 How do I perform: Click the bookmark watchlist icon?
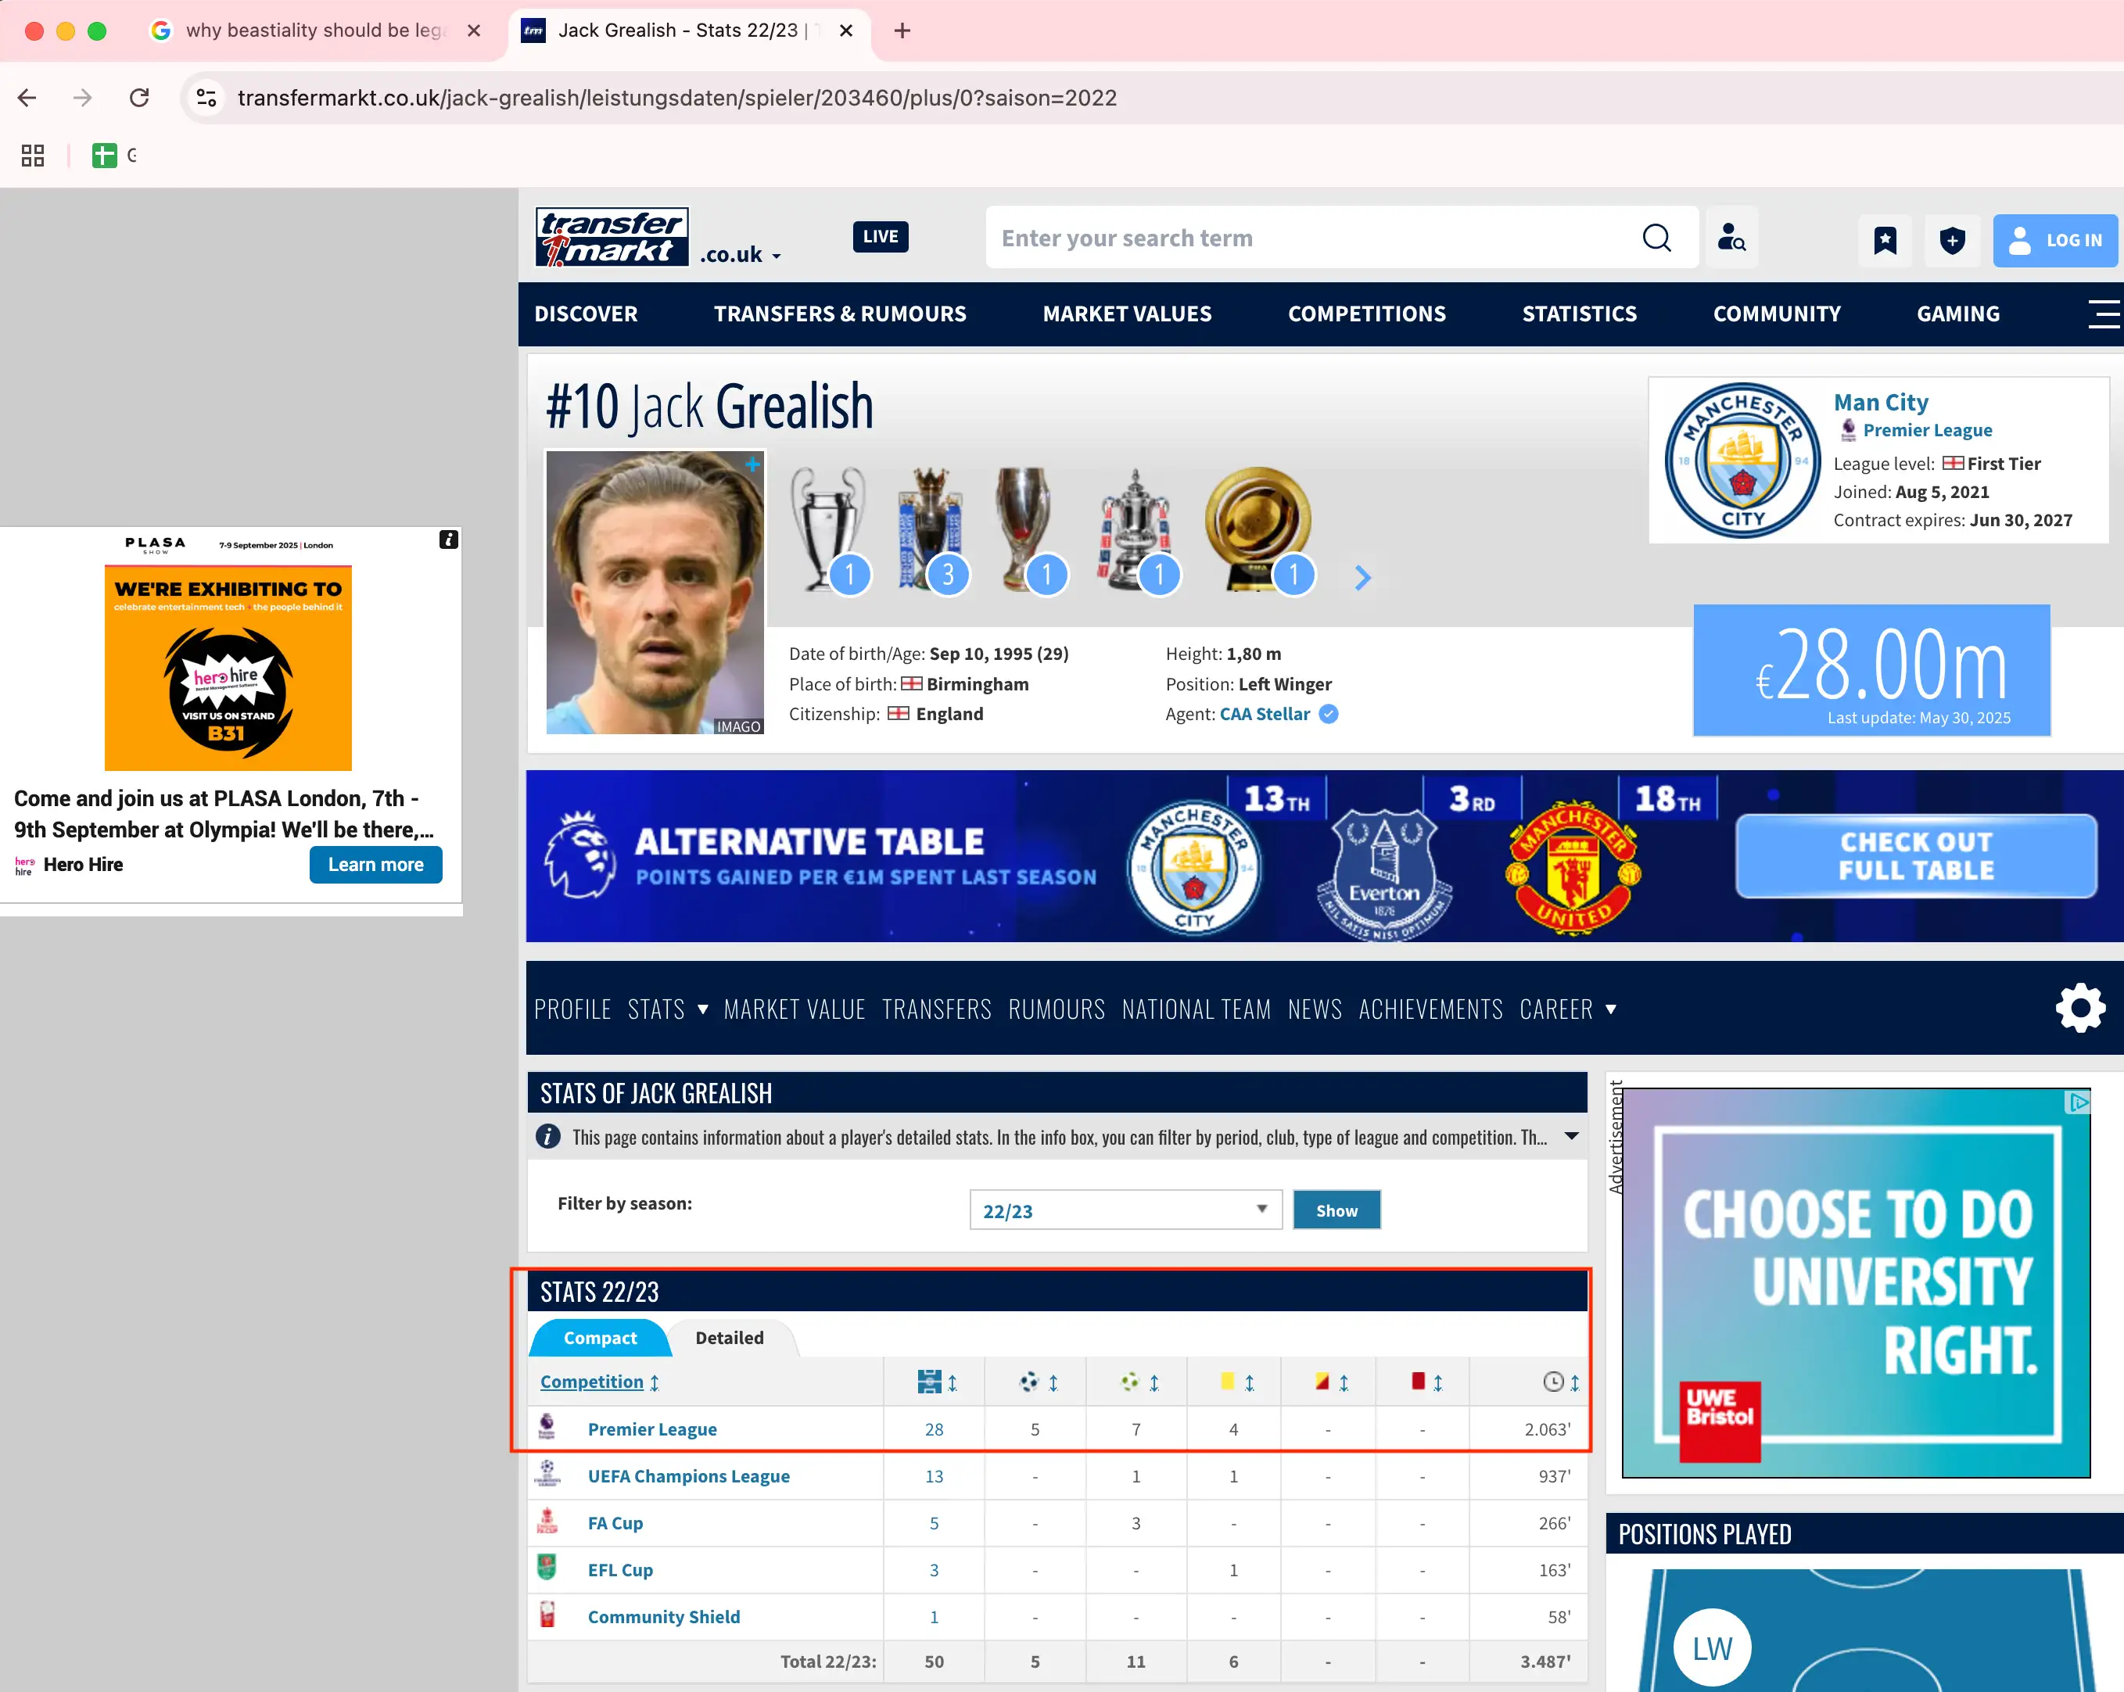[1885, 240]
